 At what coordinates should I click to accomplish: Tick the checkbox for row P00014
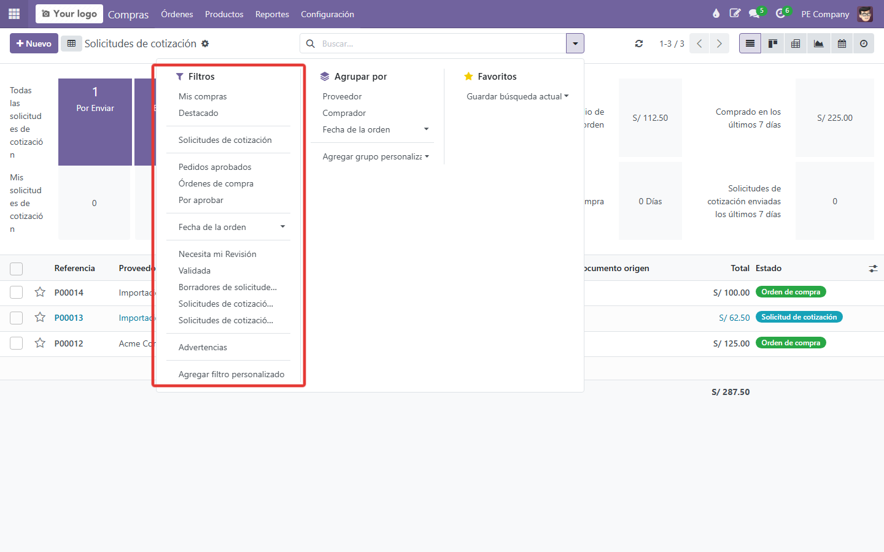[17, 293]
